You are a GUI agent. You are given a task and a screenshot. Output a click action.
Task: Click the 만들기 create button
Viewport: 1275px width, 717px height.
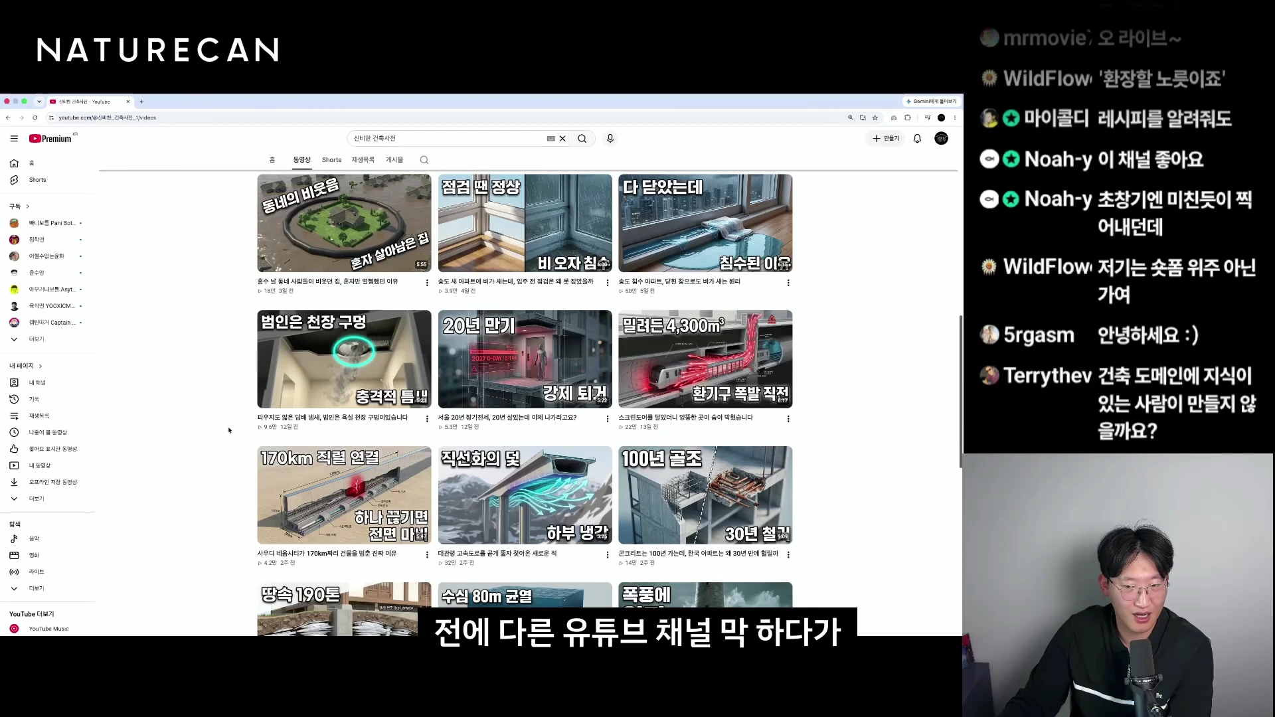pyautogui.click(x=886, y=138)
